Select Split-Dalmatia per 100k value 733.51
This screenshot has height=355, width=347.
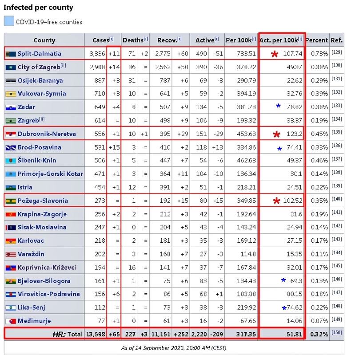[247, 54]
